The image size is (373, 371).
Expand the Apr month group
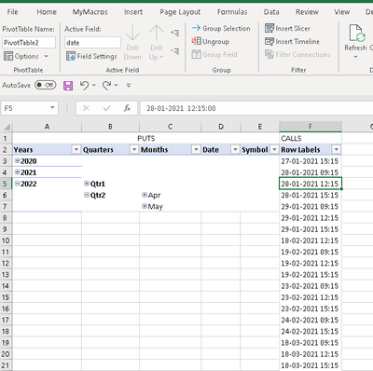tap(145, 195)
